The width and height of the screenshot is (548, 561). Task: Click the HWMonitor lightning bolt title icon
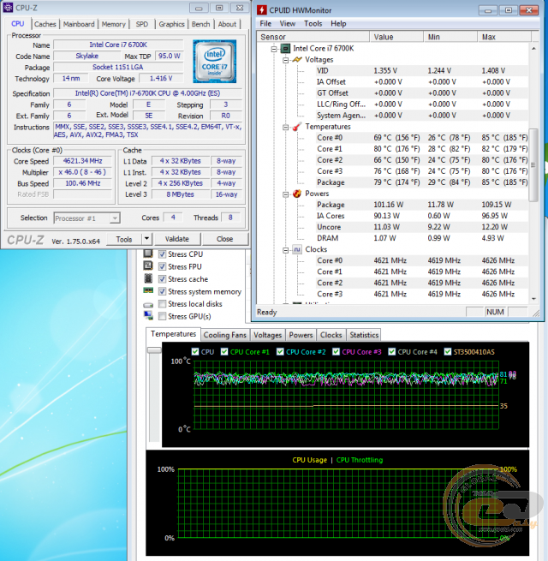(x=262, y=10)
